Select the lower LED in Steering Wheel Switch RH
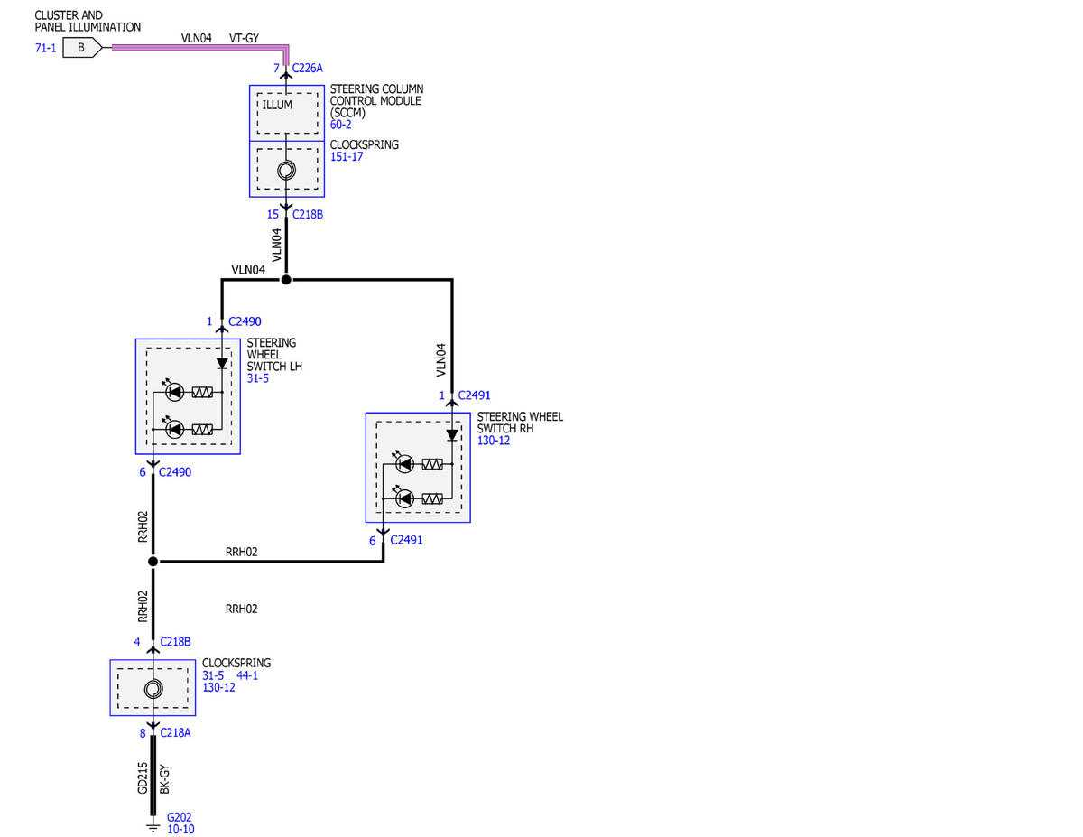This screenshot has height=837, width=1083. point(405,498)
